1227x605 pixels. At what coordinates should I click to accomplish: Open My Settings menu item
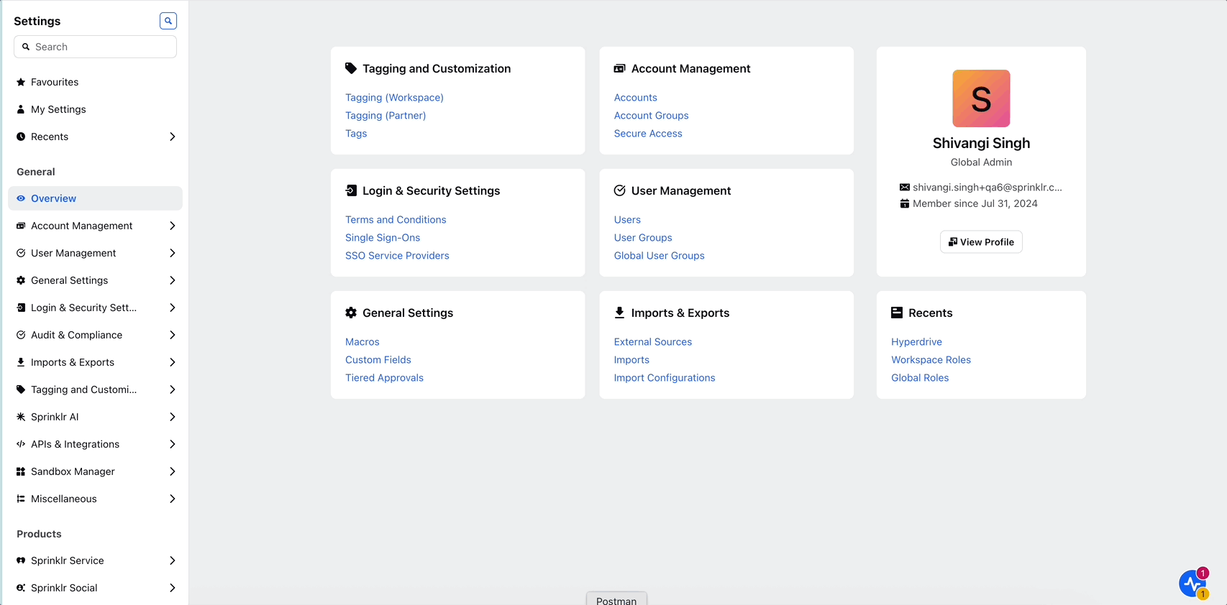point(95,109)
